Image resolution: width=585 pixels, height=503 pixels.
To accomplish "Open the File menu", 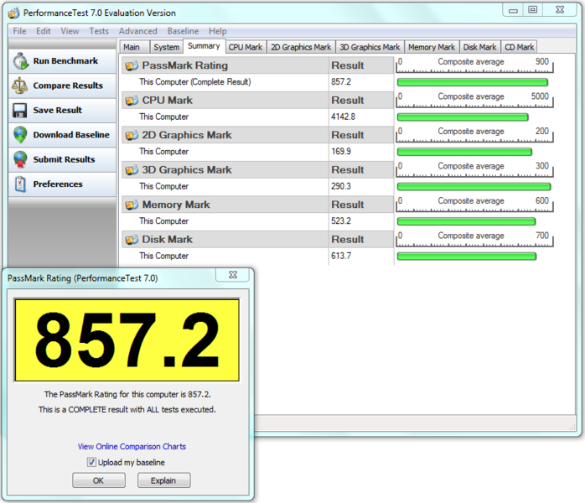I will coord(19,31).
